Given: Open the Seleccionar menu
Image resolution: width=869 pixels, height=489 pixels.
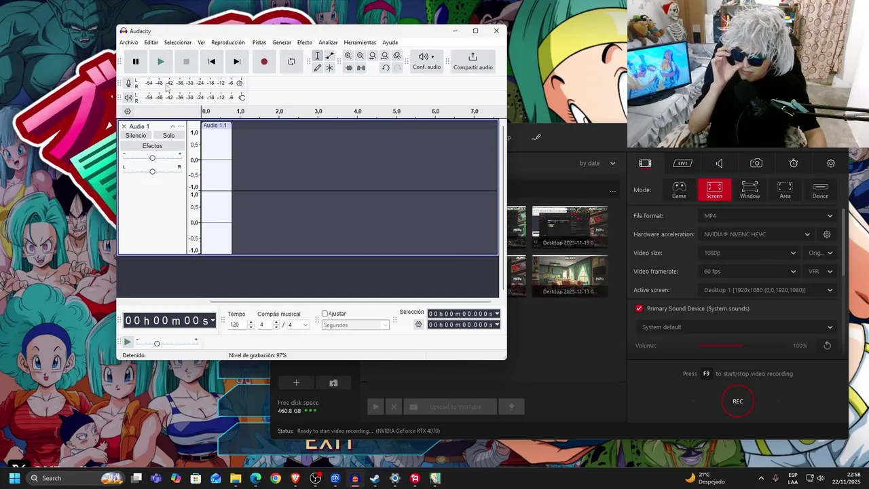Looking at the screenshot, I should [x=178, y=42].
